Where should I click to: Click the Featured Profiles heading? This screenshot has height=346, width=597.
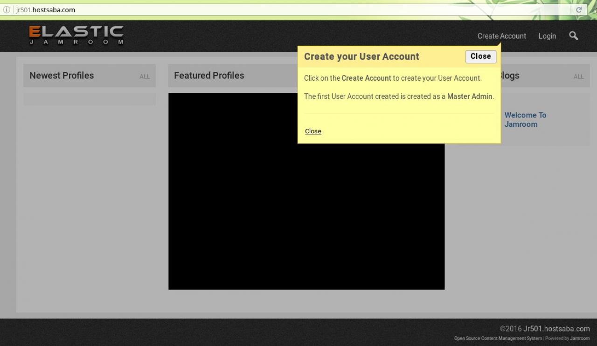[x=209, y=76]
